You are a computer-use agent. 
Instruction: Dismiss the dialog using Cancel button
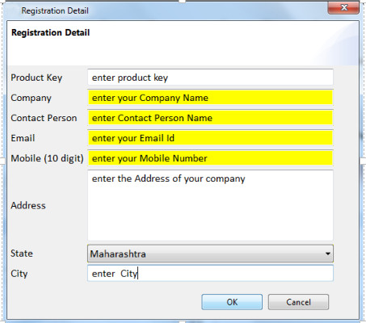pyautogui.click(x=298, y=302)
